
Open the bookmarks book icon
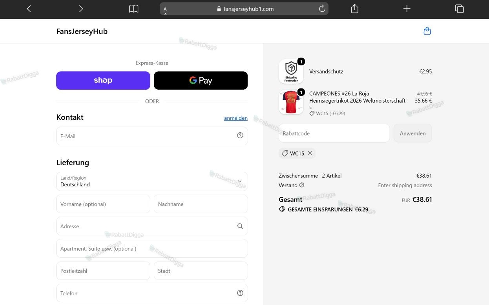pos(134,9)
